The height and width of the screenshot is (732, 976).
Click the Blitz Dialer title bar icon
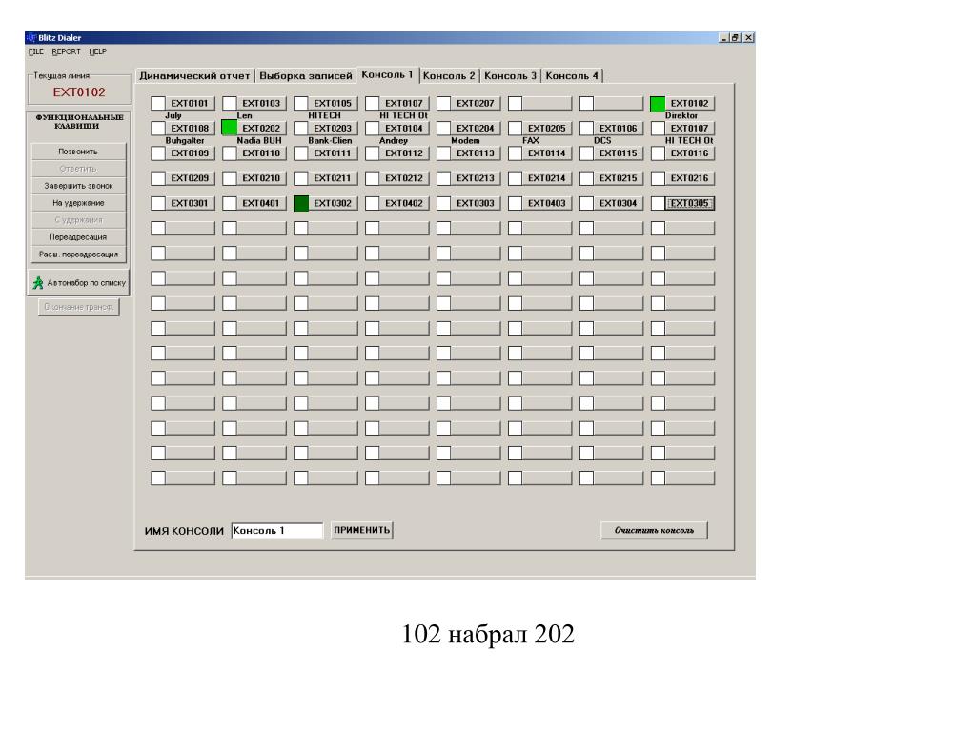pos(31,38)
